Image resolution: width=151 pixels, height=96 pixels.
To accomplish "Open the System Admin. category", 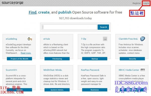I will 57,90.
